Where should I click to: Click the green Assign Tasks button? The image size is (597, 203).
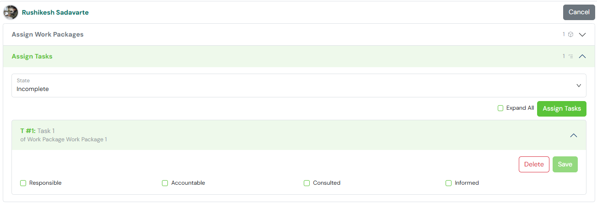click(562, 109)
